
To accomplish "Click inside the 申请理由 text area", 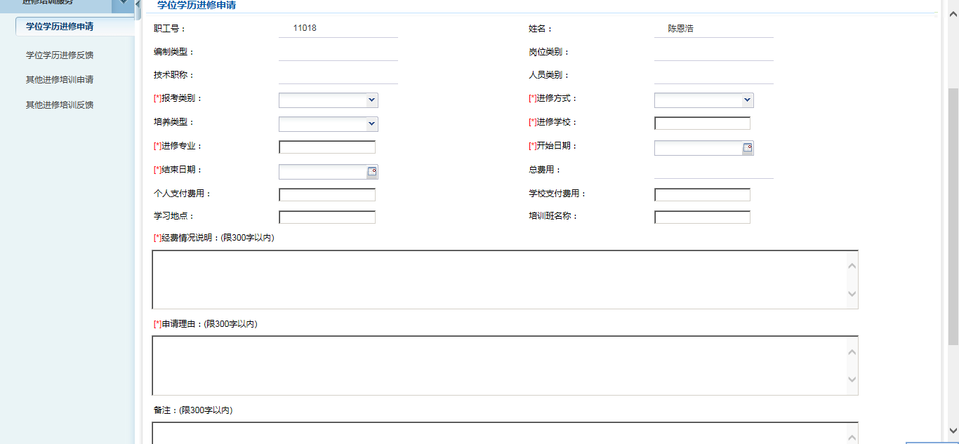I will pyautogui.click(x=498, y=365).
